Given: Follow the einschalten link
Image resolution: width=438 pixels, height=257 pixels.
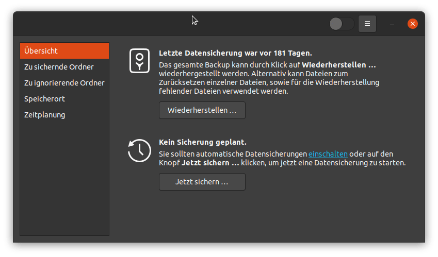Looking at the screenshot, I should [328, 154].
